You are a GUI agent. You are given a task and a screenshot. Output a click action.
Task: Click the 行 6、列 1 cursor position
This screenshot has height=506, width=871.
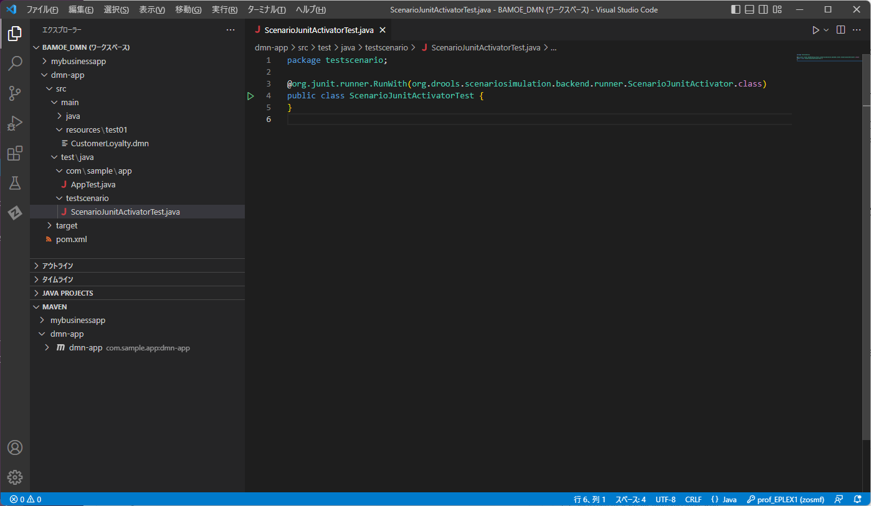click(x=589, y=499)
